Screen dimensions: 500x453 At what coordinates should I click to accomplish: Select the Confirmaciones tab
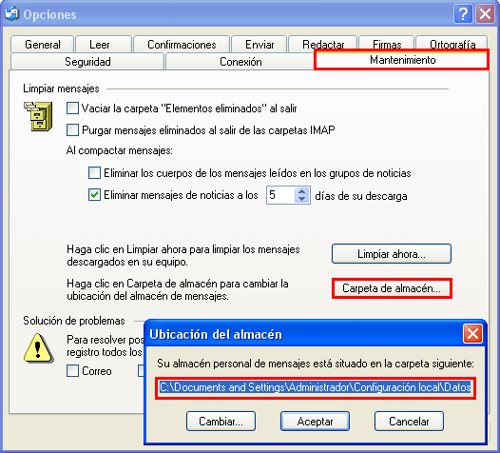(x=182, y=44)
